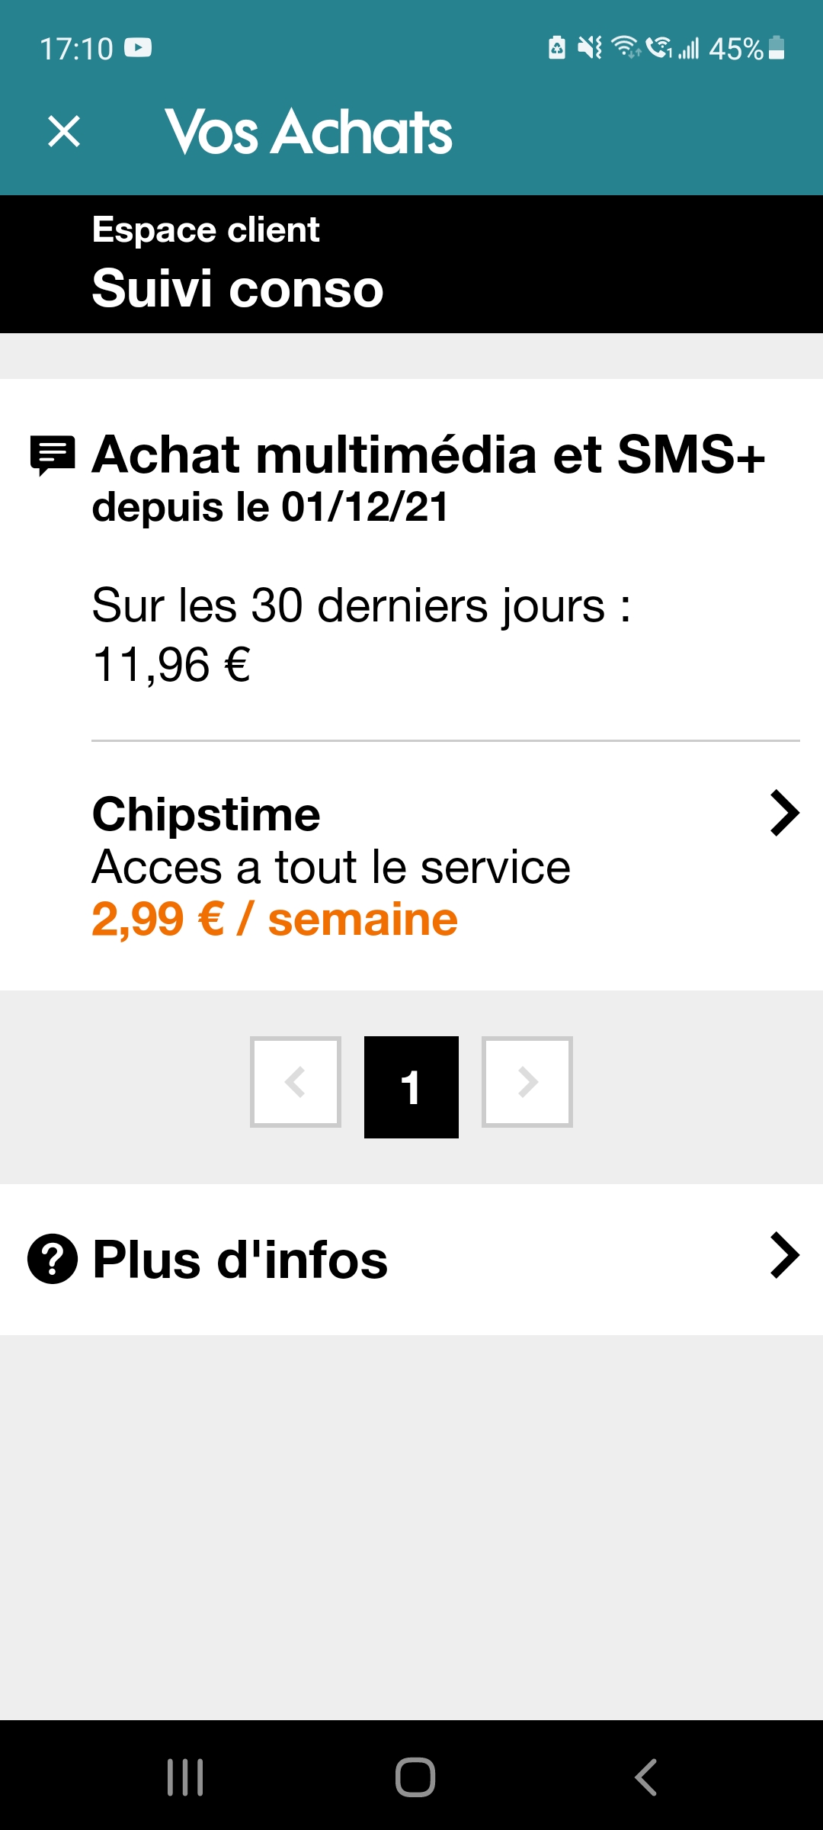Viewport: 823px width, 1830px height.
Task: Tap the muted sound status icon
Action: point(589,48)
